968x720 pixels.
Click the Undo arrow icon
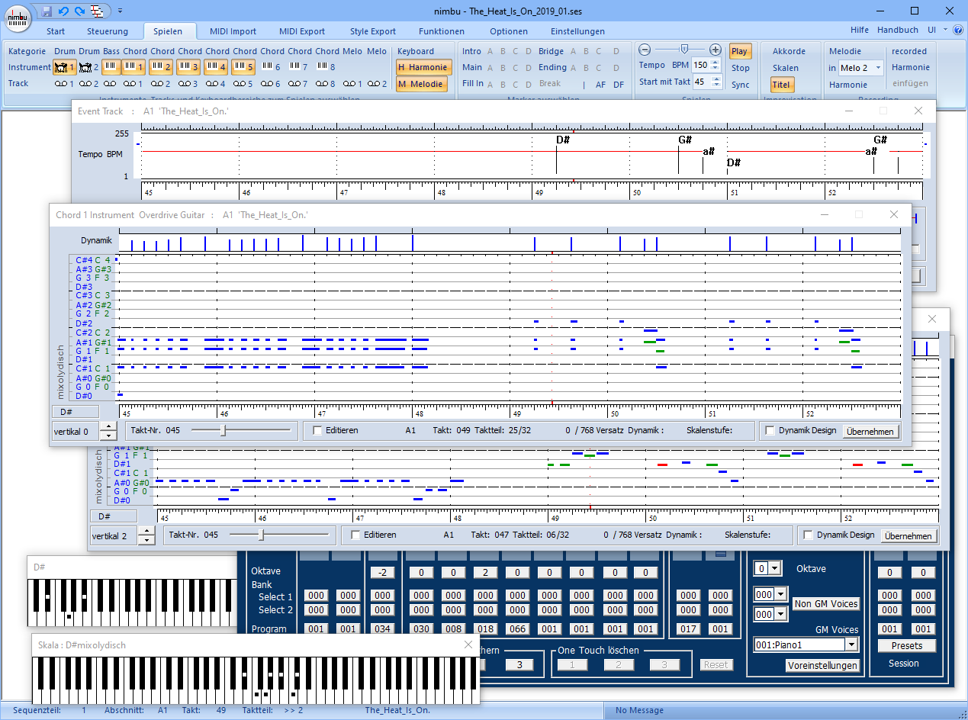tap(63, 11)
